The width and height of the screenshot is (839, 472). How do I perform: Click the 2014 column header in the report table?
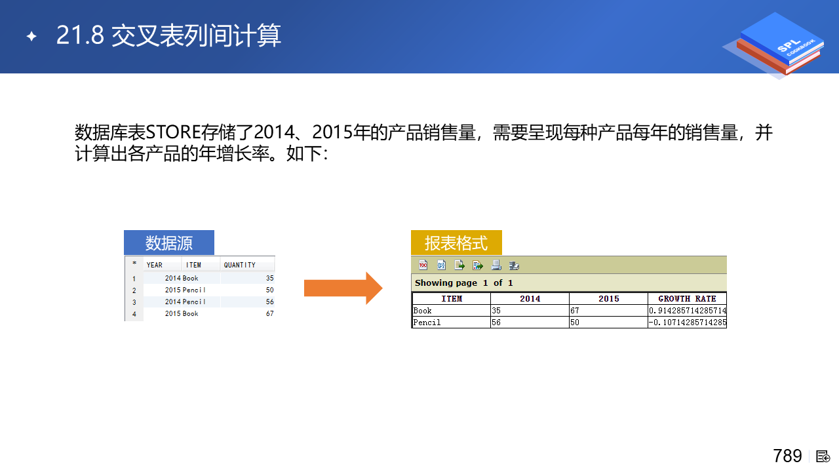click(x=530, y=298)
